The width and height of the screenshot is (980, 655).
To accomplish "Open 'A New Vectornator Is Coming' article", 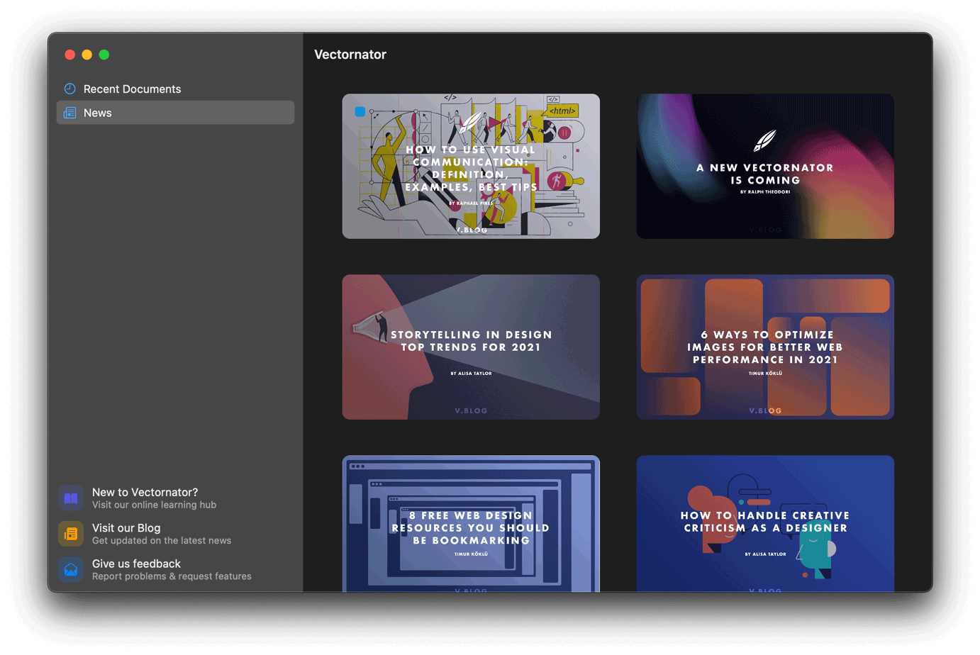I will point(765,167).
